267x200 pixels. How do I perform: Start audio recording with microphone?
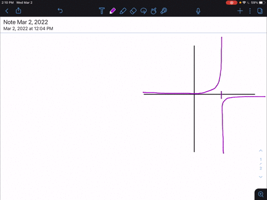[x=198, y=11]
